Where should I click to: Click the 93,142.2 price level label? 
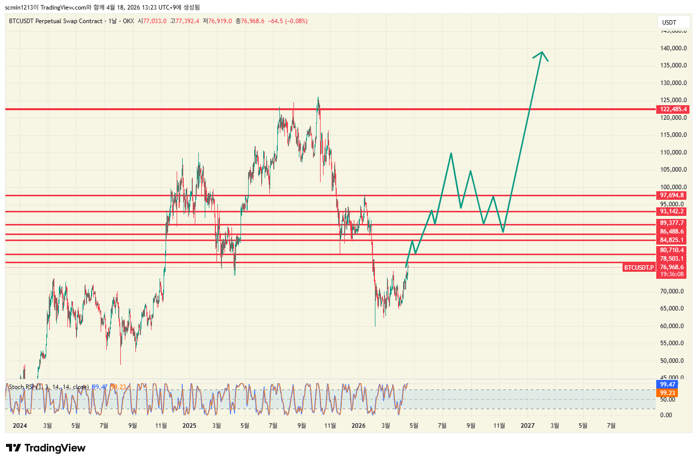click(x=672, y=211)
